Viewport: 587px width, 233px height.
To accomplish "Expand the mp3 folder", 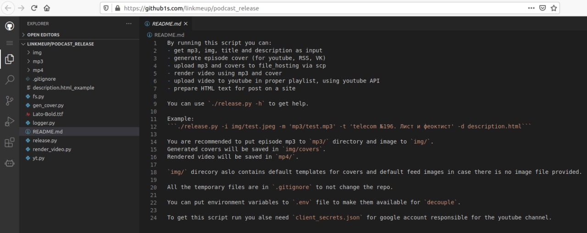I will [x=79, y=61].
